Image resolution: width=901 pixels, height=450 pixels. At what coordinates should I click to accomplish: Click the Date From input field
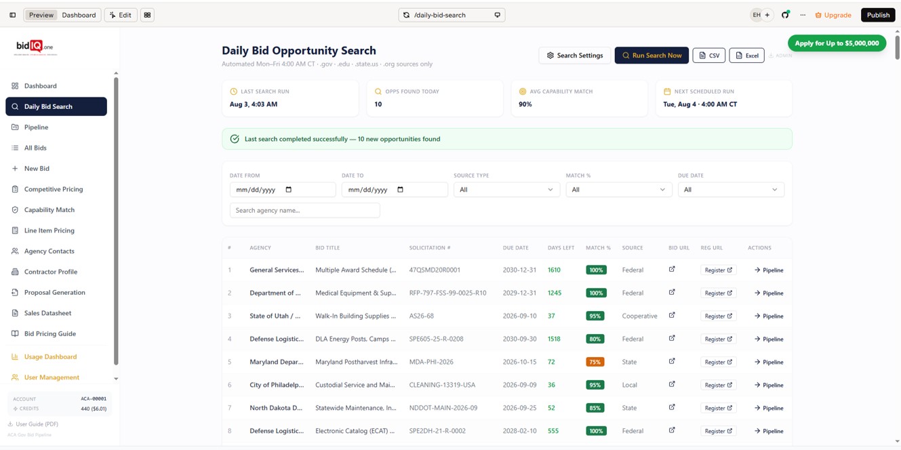pos(283,190)
